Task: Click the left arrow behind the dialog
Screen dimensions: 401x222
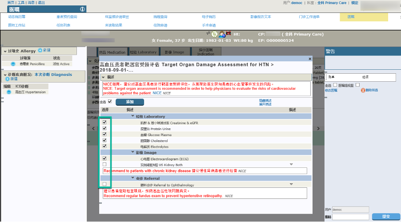Action: pos(93,128)
